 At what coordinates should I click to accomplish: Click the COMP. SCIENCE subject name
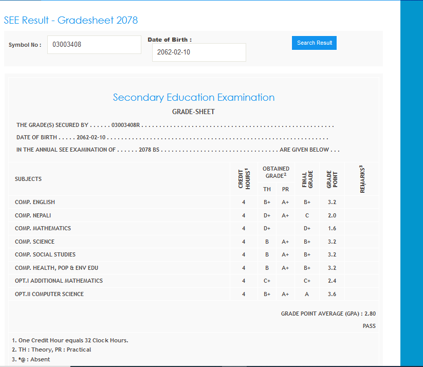(x=34, y=242)
